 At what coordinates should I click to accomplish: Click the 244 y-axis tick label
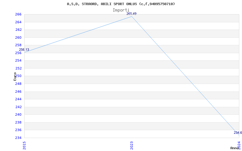(18, 99)
